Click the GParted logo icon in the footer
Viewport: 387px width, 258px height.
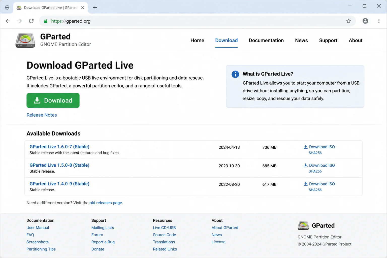(303, 225)
